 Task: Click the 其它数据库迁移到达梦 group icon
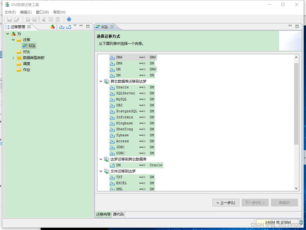(x=107, y=81)
